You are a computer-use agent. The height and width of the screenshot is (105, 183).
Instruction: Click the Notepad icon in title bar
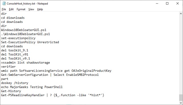pos(4,3)
